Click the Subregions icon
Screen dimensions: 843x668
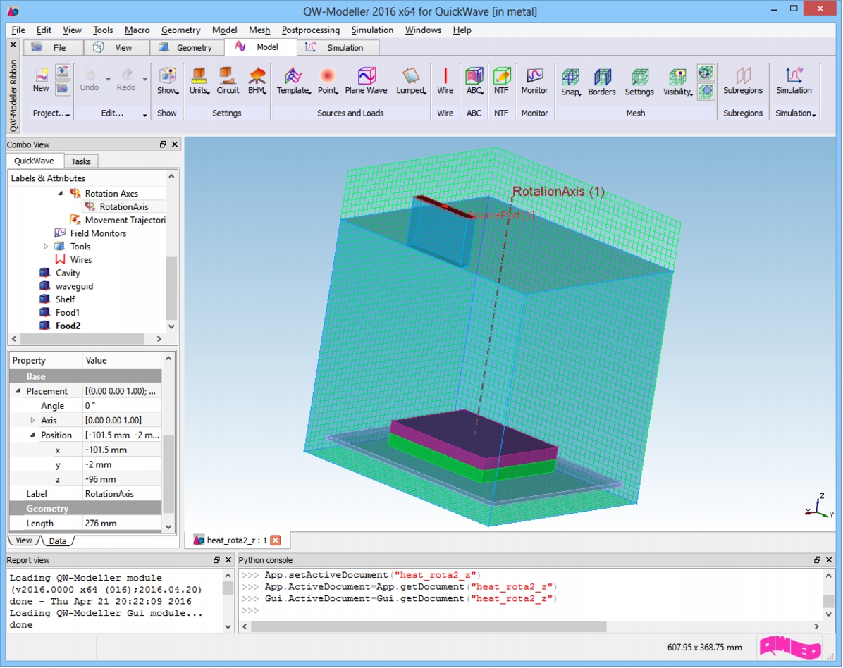click(743, 81)
